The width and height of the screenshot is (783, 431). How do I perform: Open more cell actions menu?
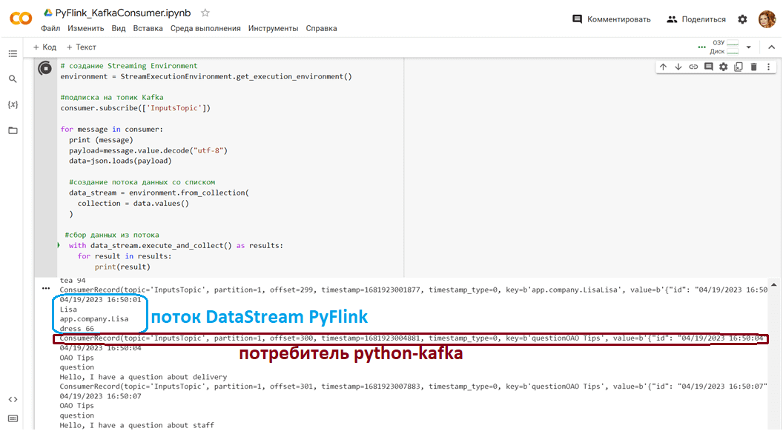[768, 67]
